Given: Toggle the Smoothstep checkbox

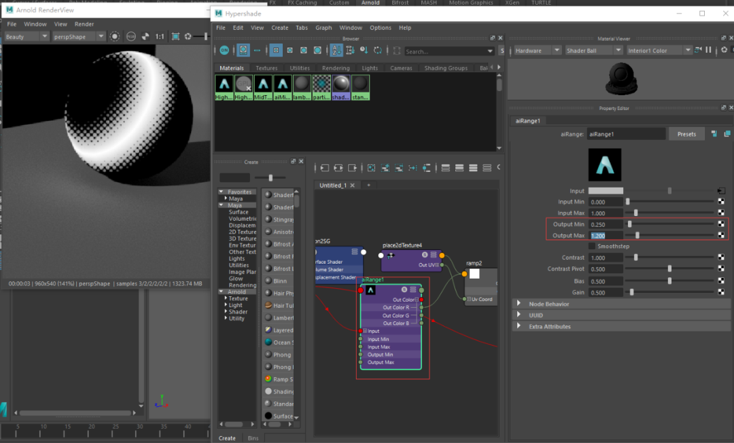Looking at the screenshot, I should coord(592,246).
